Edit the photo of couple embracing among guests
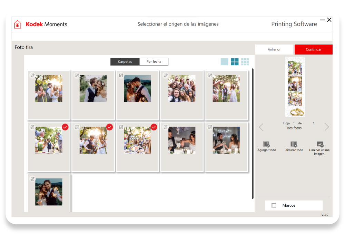The height and width of the screenshot is (234, 345). coord(32,76)
